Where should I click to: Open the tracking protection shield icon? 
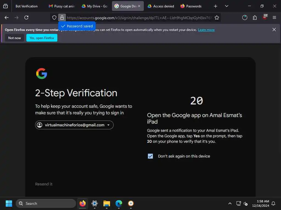coord(54,17)
